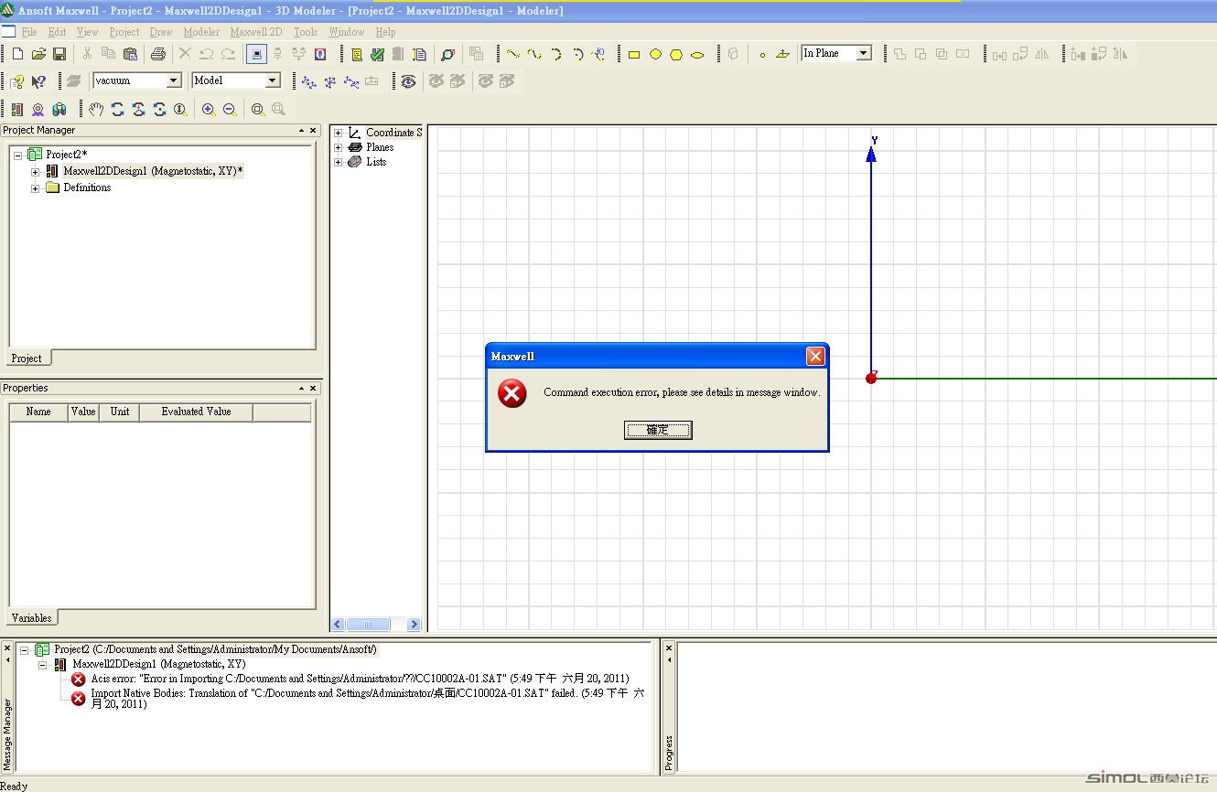Click the notes yellow document icon

click(356, 54)
